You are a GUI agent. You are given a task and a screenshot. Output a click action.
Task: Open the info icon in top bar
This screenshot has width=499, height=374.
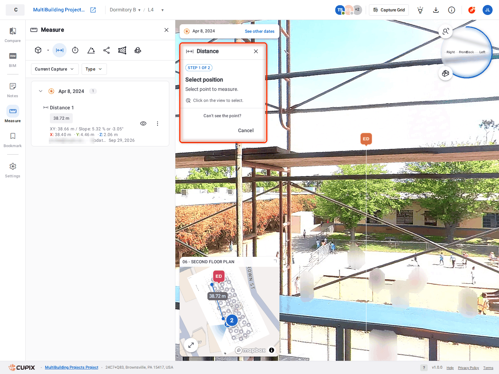tap(452, 10)
